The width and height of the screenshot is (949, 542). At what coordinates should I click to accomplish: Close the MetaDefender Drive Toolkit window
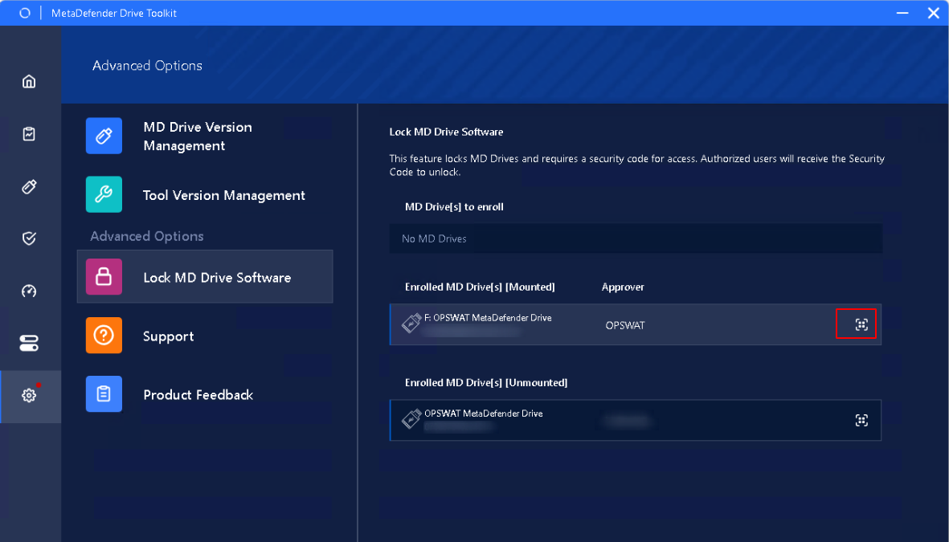click(x=933, y=13)
